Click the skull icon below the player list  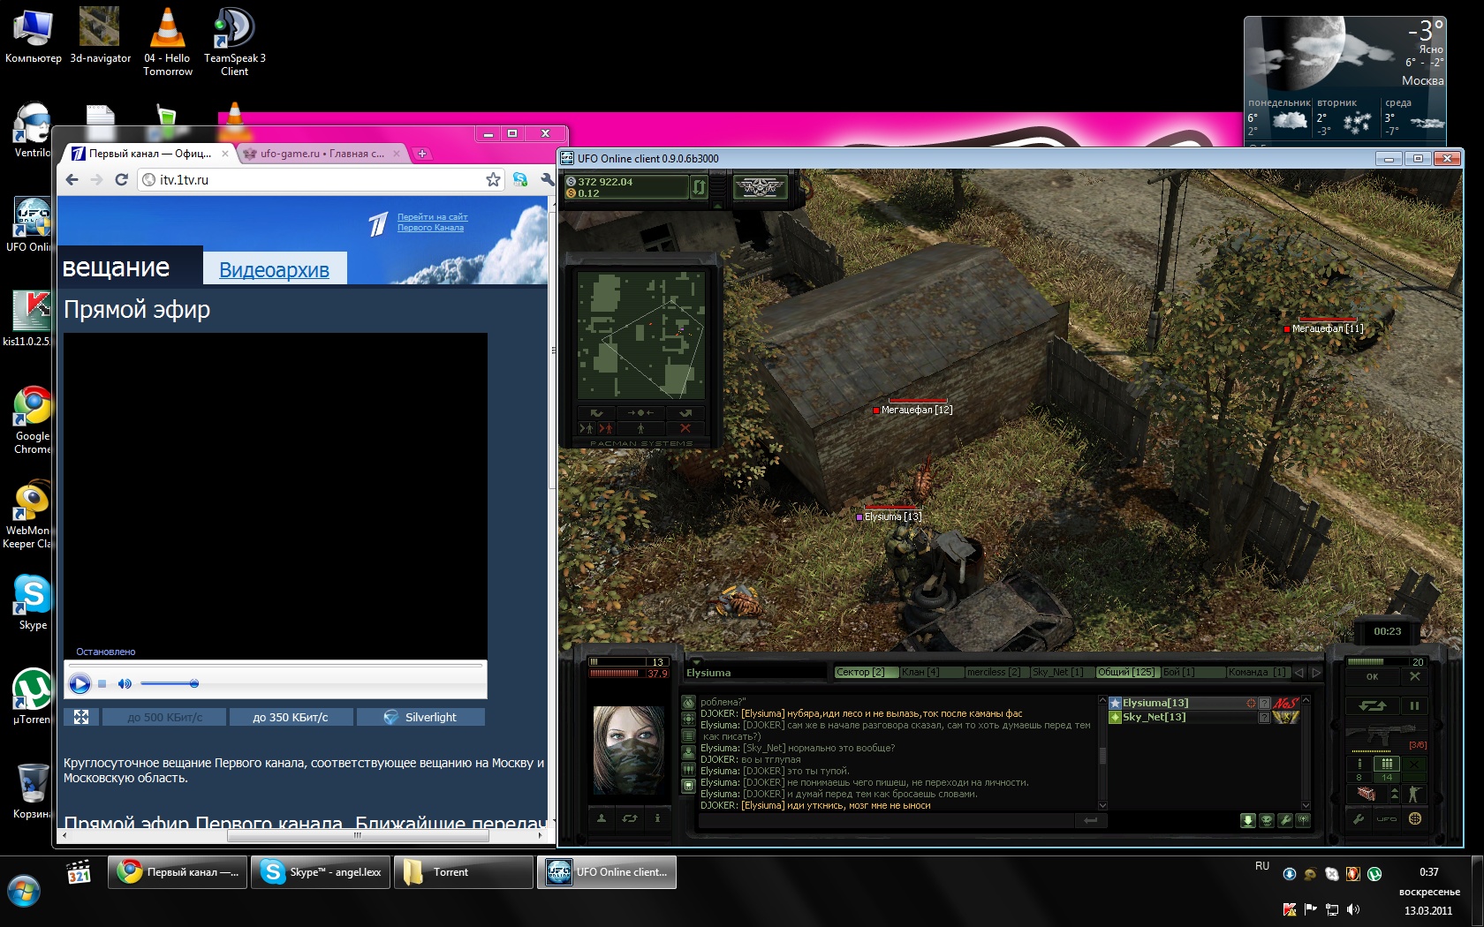click(1267, 820)
